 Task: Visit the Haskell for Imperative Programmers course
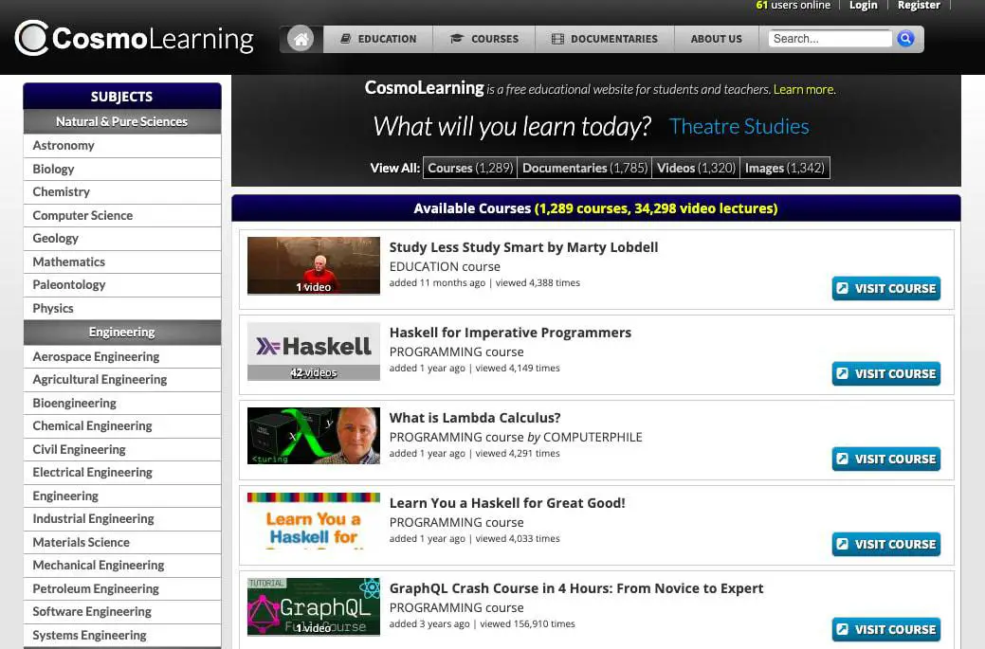(886, 374)
